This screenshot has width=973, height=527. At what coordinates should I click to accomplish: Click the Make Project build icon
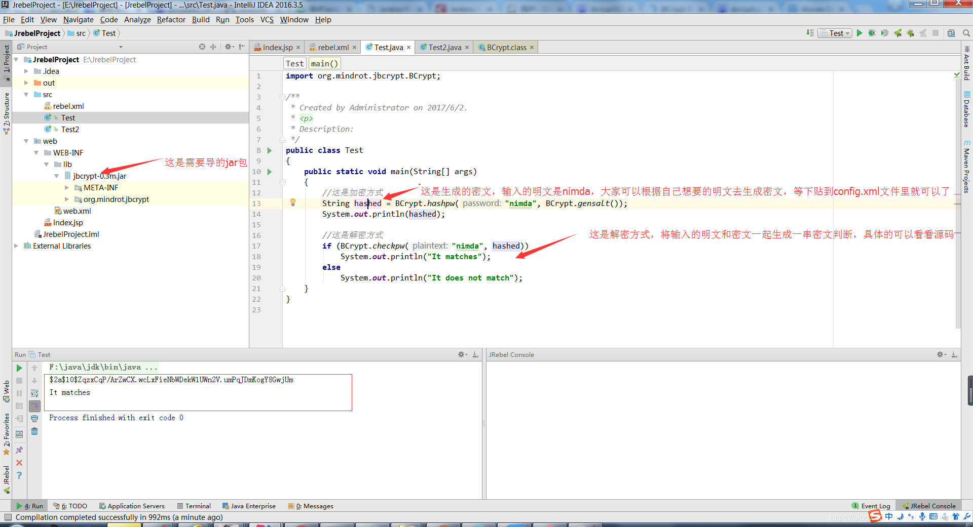pos(810,33)
